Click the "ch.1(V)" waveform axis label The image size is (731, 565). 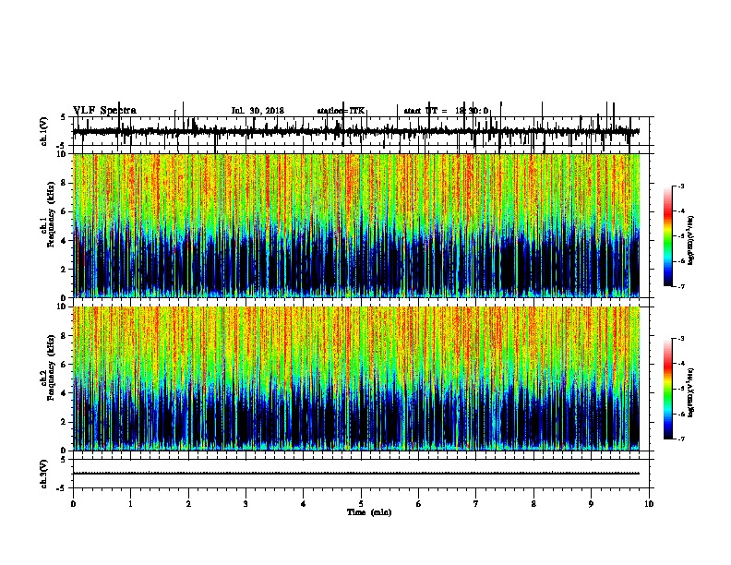(x=44, y=131)
